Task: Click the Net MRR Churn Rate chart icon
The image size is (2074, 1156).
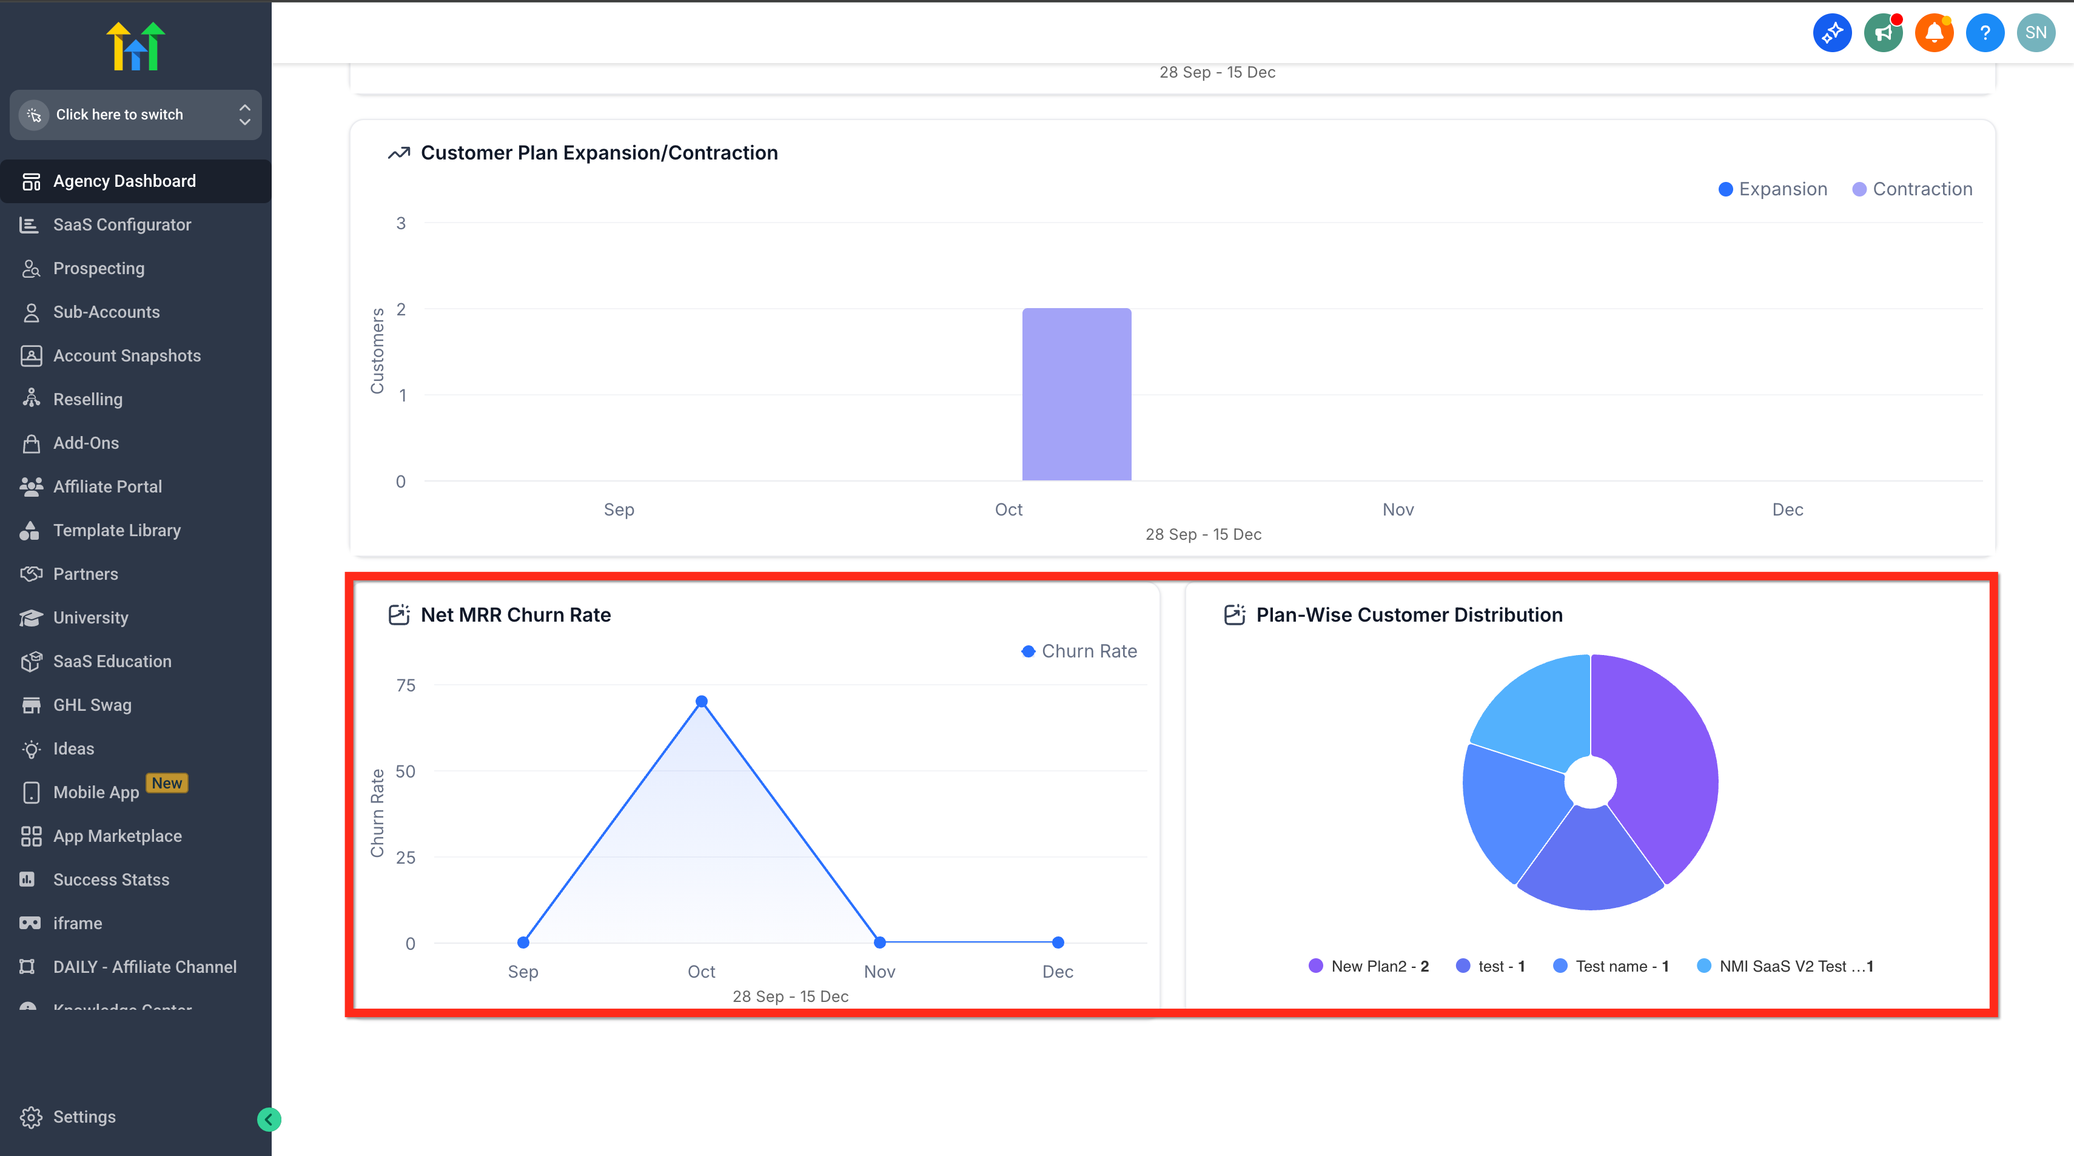Action: pyautogui.click(x=400, y=615)
